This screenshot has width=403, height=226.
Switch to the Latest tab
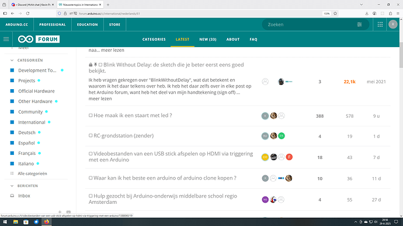coord(182,39)
